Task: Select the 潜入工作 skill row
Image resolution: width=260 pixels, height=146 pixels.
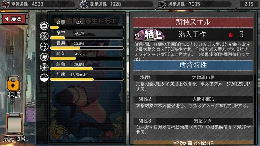Action: coord(193,35)
